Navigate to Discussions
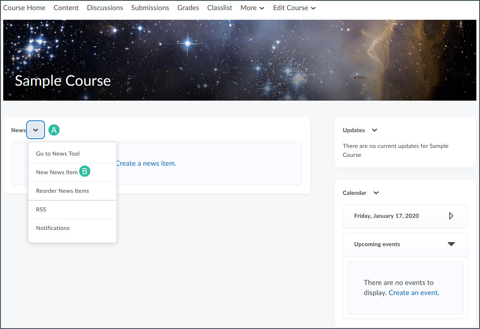The image size is (480, 329). (x=105, y=8)
